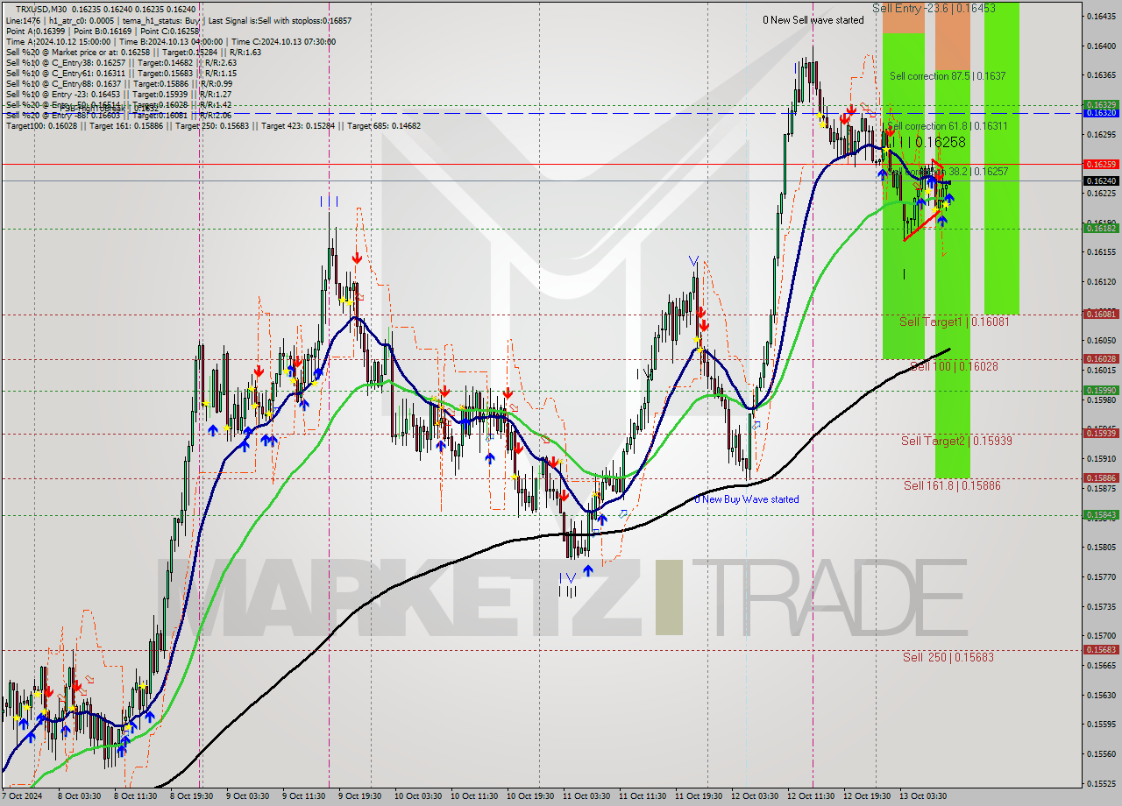Click the 'Target100: 0.16028' targets info line
The image size is (1122, 806).
coord(213,126)
